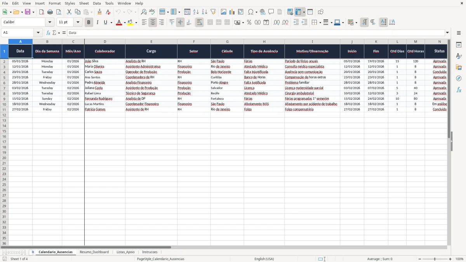Open the Styles menu
Image resolution: width=466 pixels, height=262 pixels.
[70, 3]
